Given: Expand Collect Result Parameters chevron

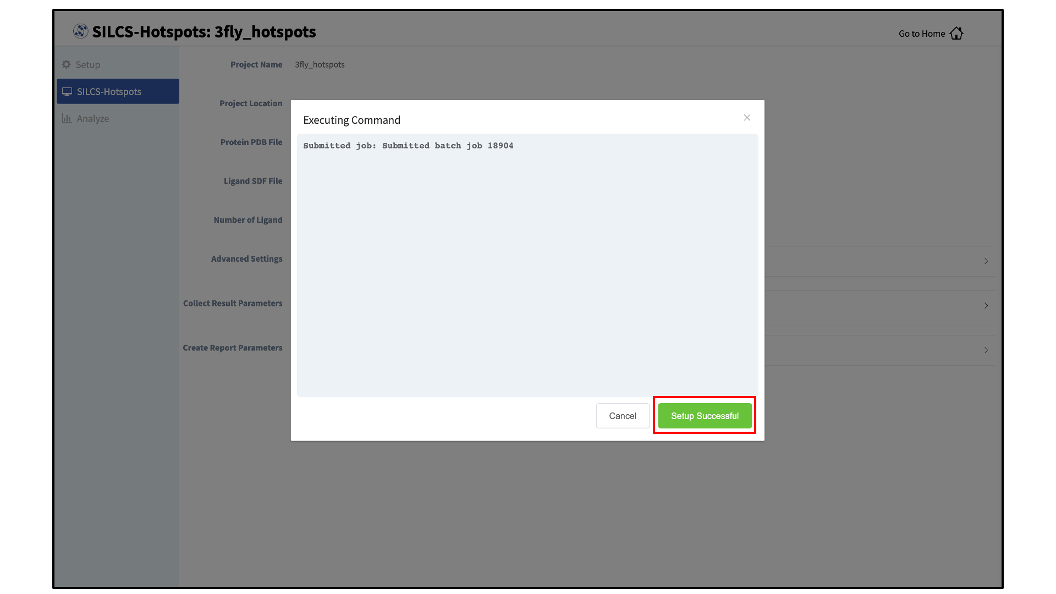Looking at the screenshot, I should (986, 306).
